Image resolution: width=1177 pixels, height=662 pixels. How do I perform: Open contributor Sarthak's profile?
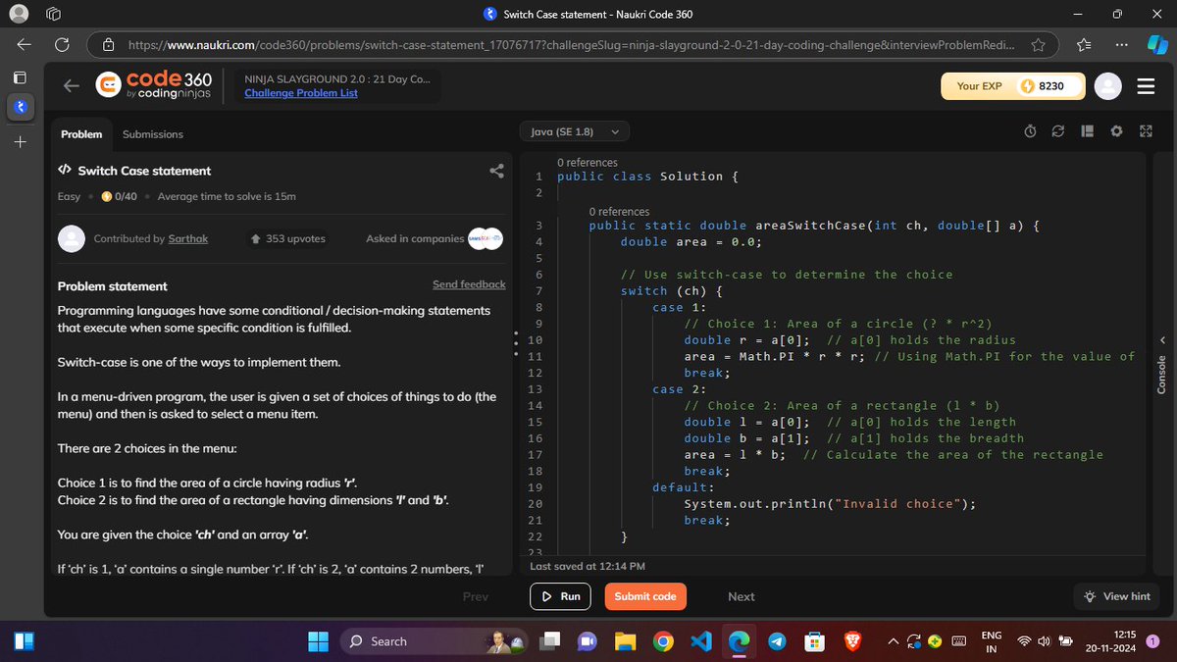pyautogui.click(x=187, y=238)
